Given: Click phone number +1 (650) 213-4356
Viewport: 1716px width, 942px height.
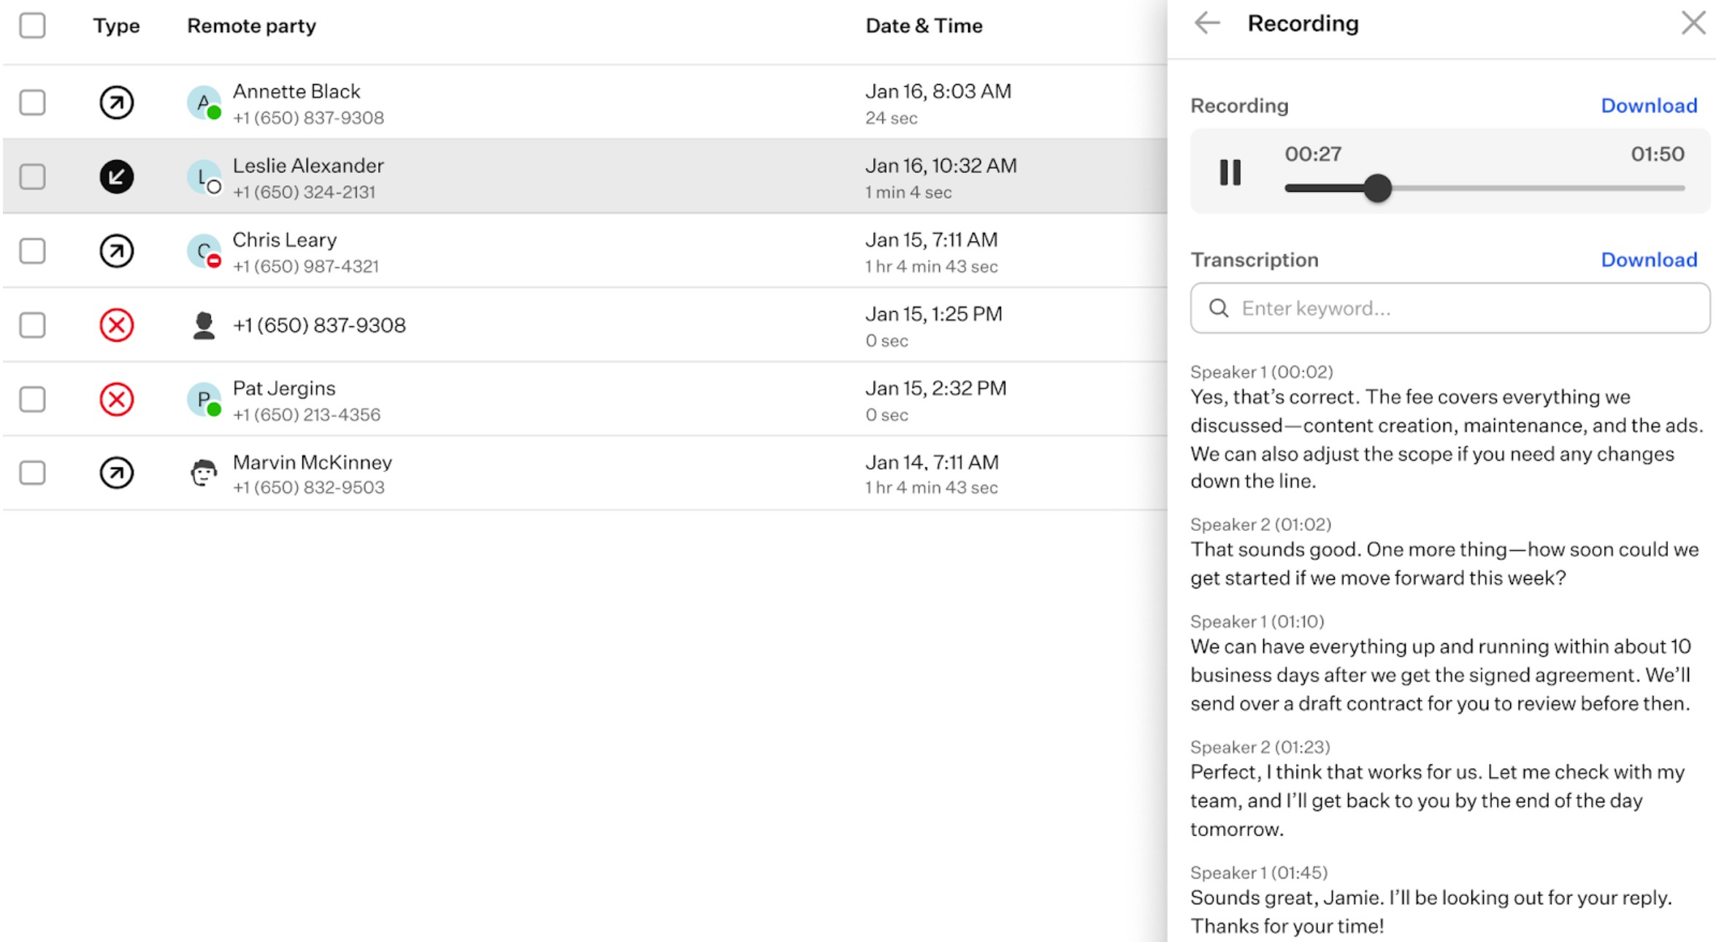Looking at the screenshot, I should point(307,415).
